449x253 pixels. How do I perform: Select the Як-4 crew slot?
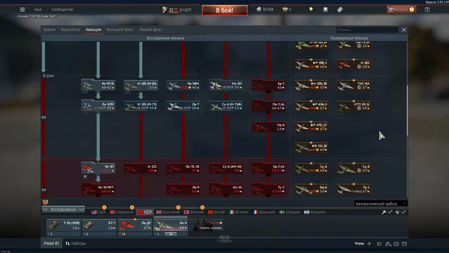tap(171, 228)
